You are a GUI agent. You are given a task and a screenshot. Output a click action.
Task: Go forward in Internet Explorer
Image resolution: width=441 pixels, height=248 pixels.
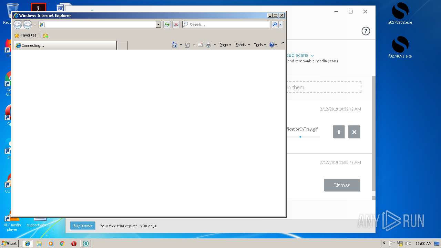point(27,24)
